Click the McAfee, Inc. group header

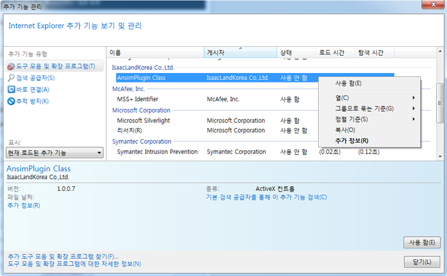128,89
